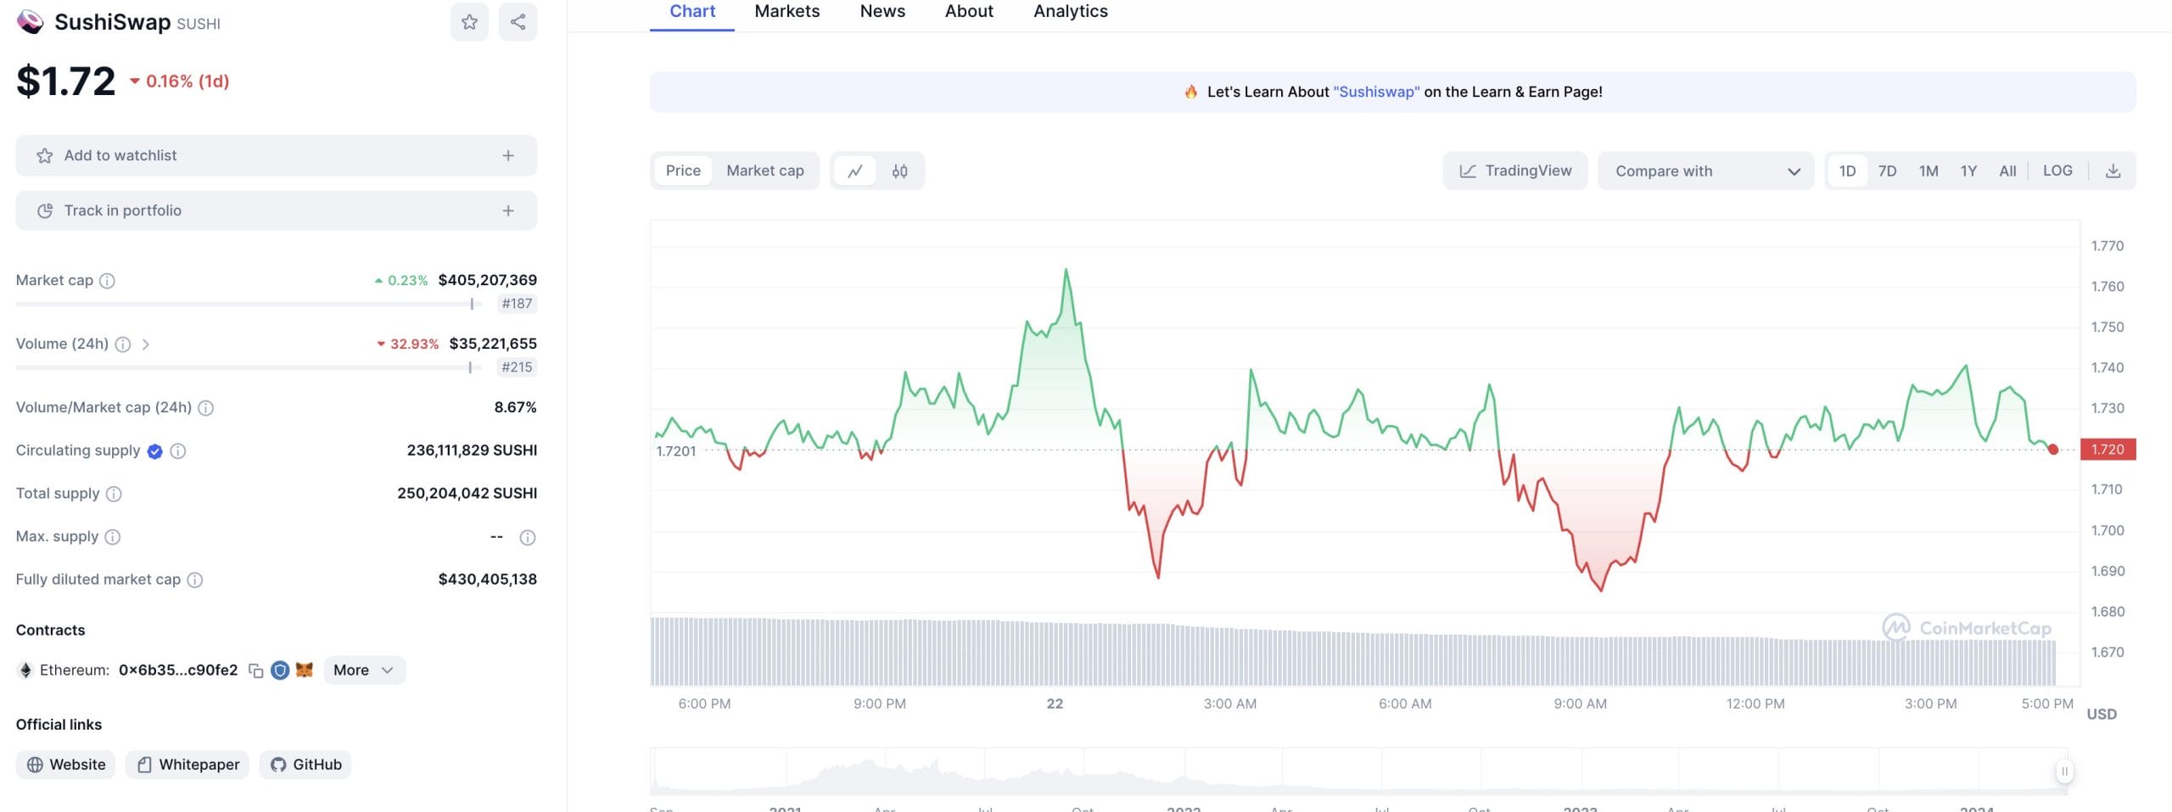Viewport: 2172px width, 812px height.
Task: Switch to candlestick chart view icon
Action: (900, 171)
